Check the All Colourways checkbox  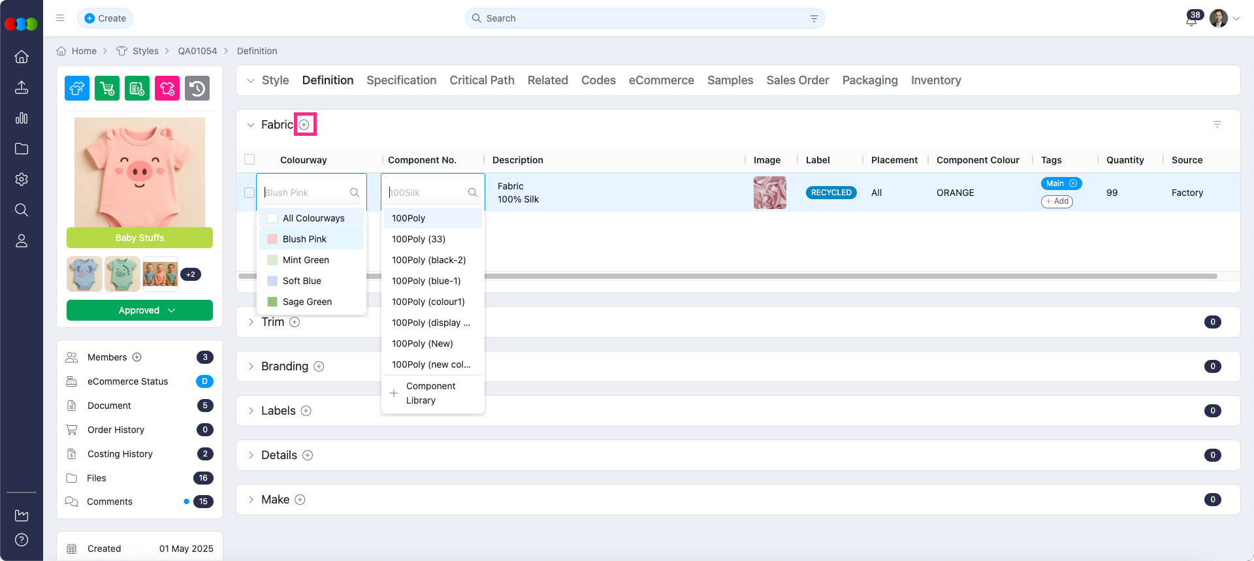(272, 218)
